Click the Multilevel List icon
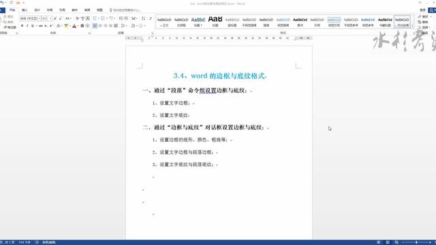436x245 pixels. 110,18
